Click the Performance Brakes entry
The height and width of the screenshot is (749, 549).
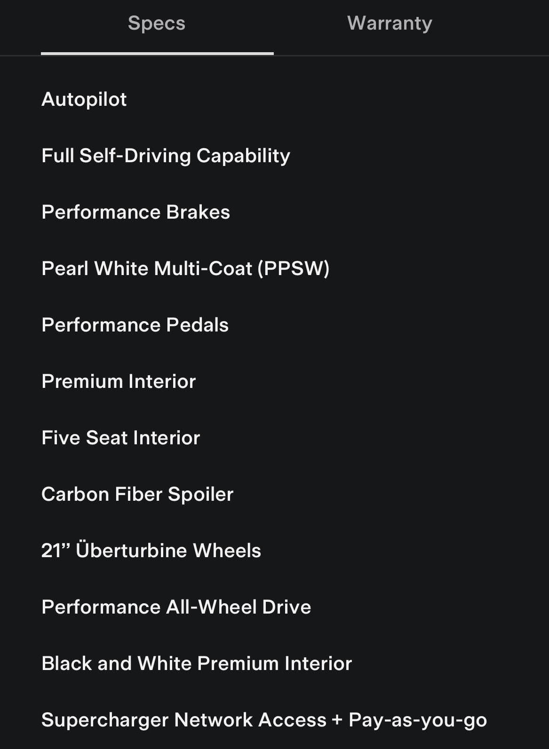pyautogui.click(x=135, y=212)
